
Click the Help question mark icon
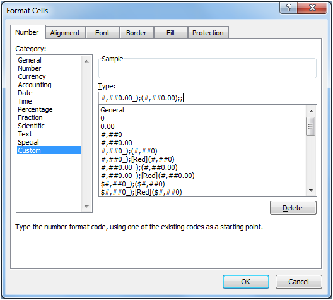coord(289,8)
